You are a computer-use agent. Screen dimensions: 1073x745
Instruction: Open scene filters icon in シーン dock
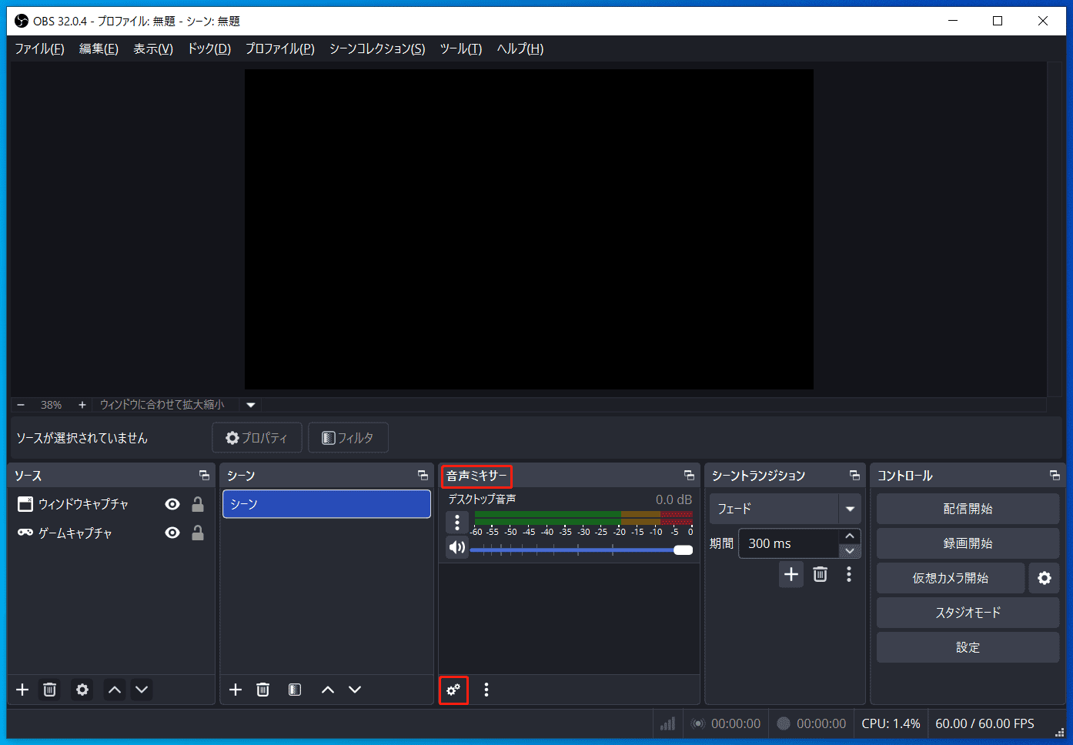295,690
